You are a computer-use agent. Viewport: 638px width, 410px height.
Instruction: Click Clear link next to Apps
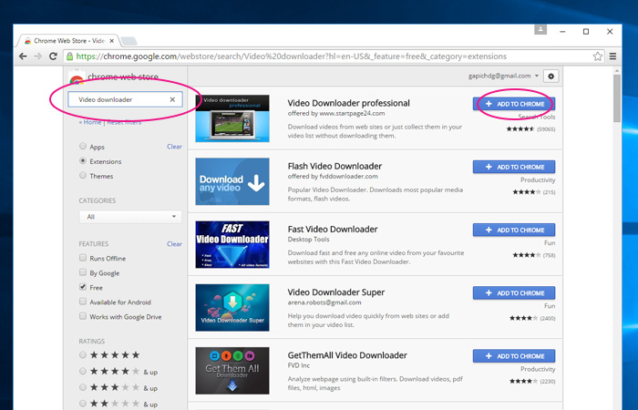coord(174,147)
